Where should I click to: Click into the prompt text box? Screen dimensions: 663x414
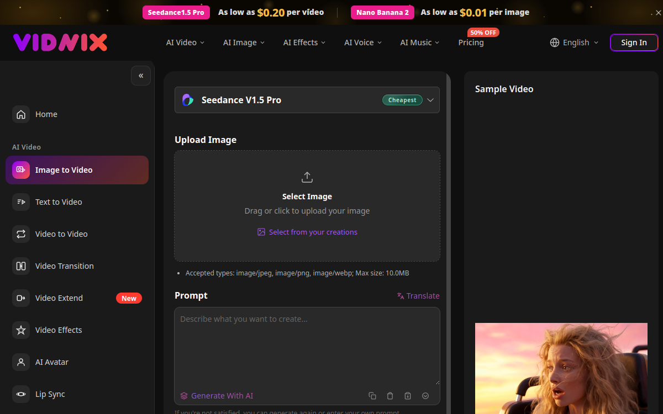[307, 346]
